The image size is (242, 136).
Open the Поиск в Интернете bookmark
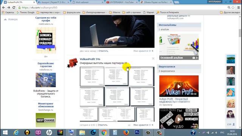[168, 12]
